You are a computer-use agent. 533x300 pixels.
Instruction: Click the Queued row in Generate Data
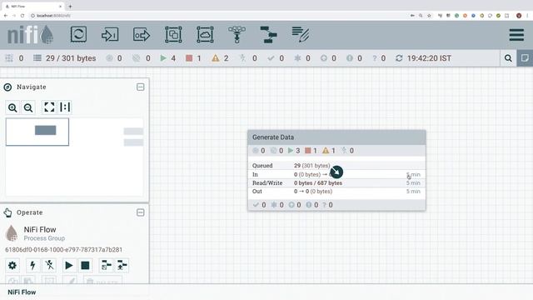click(x=336, y=166)
